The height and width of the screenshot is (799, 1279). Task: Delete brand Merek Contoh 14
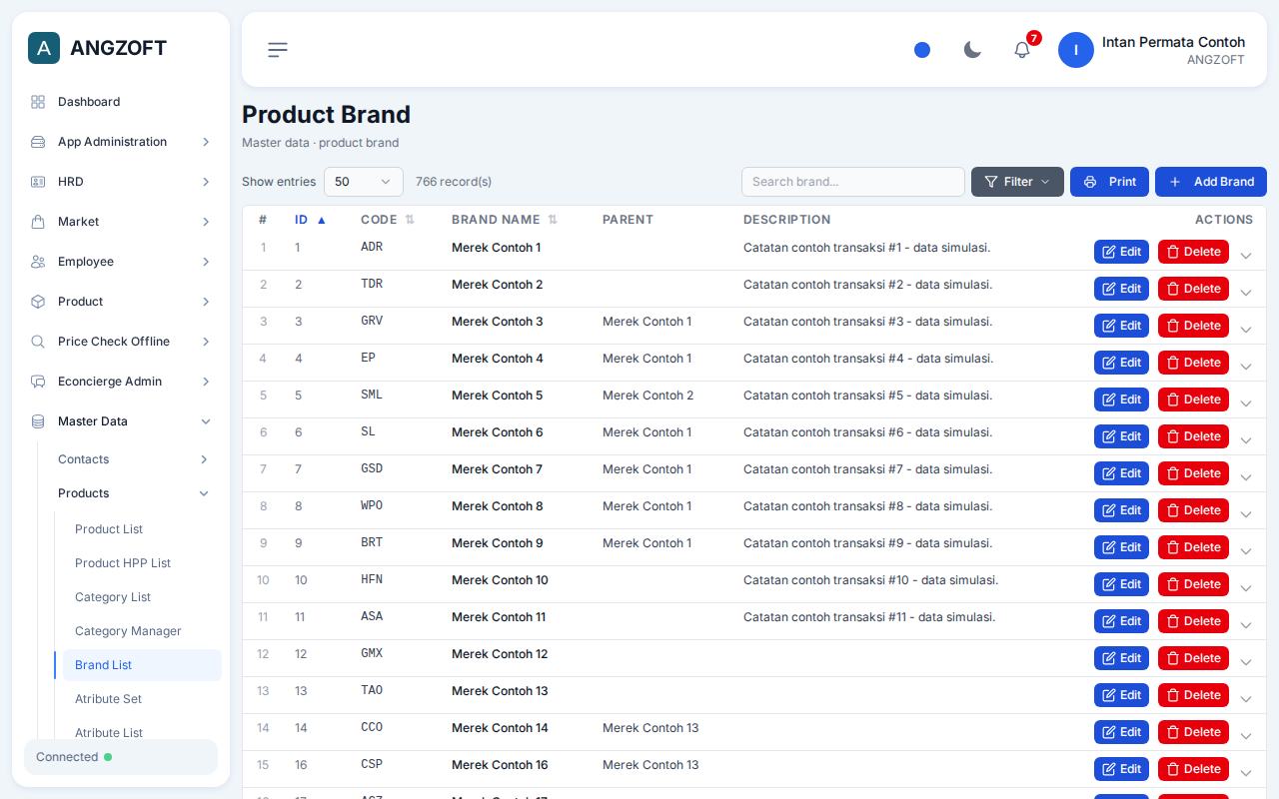click(x=1193, y=732)
